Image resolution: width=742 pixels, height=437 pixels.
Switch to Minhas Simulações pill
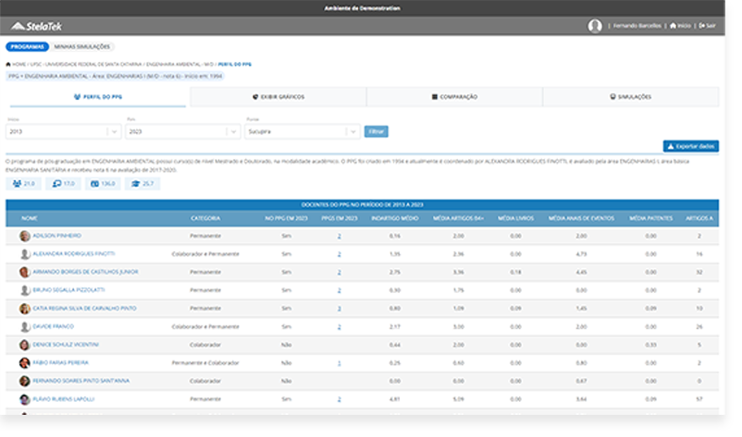81,46
